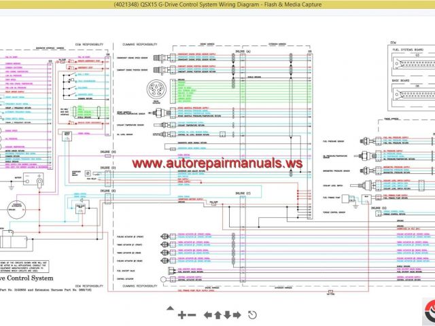Zoom out with the minus icon
The width and height of the screenshot is (435, 326).
tap(192, 314)
